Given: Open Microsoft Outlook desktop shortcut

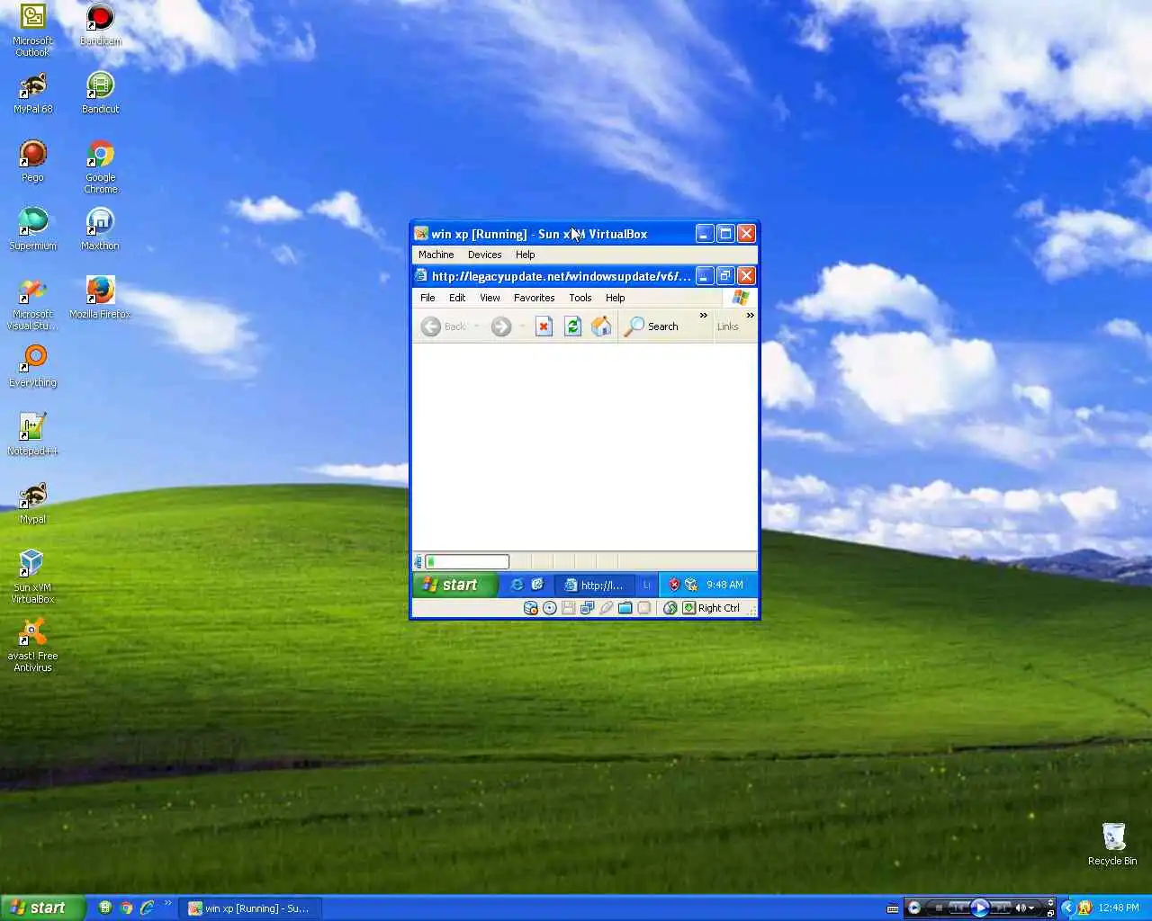Looking at the screenshot, I should pyautogui.click(x=32, y=30).
